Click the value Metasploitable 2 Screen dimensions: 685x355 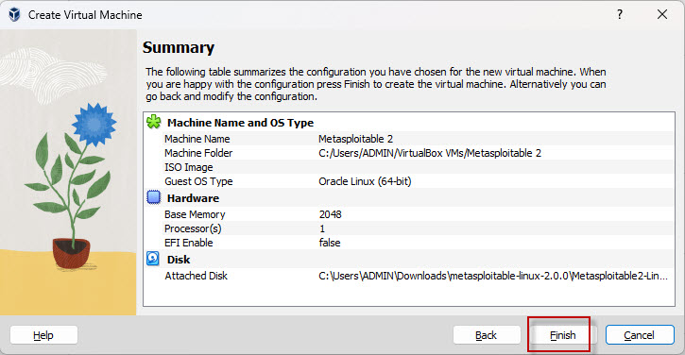[x=355, y=139]
